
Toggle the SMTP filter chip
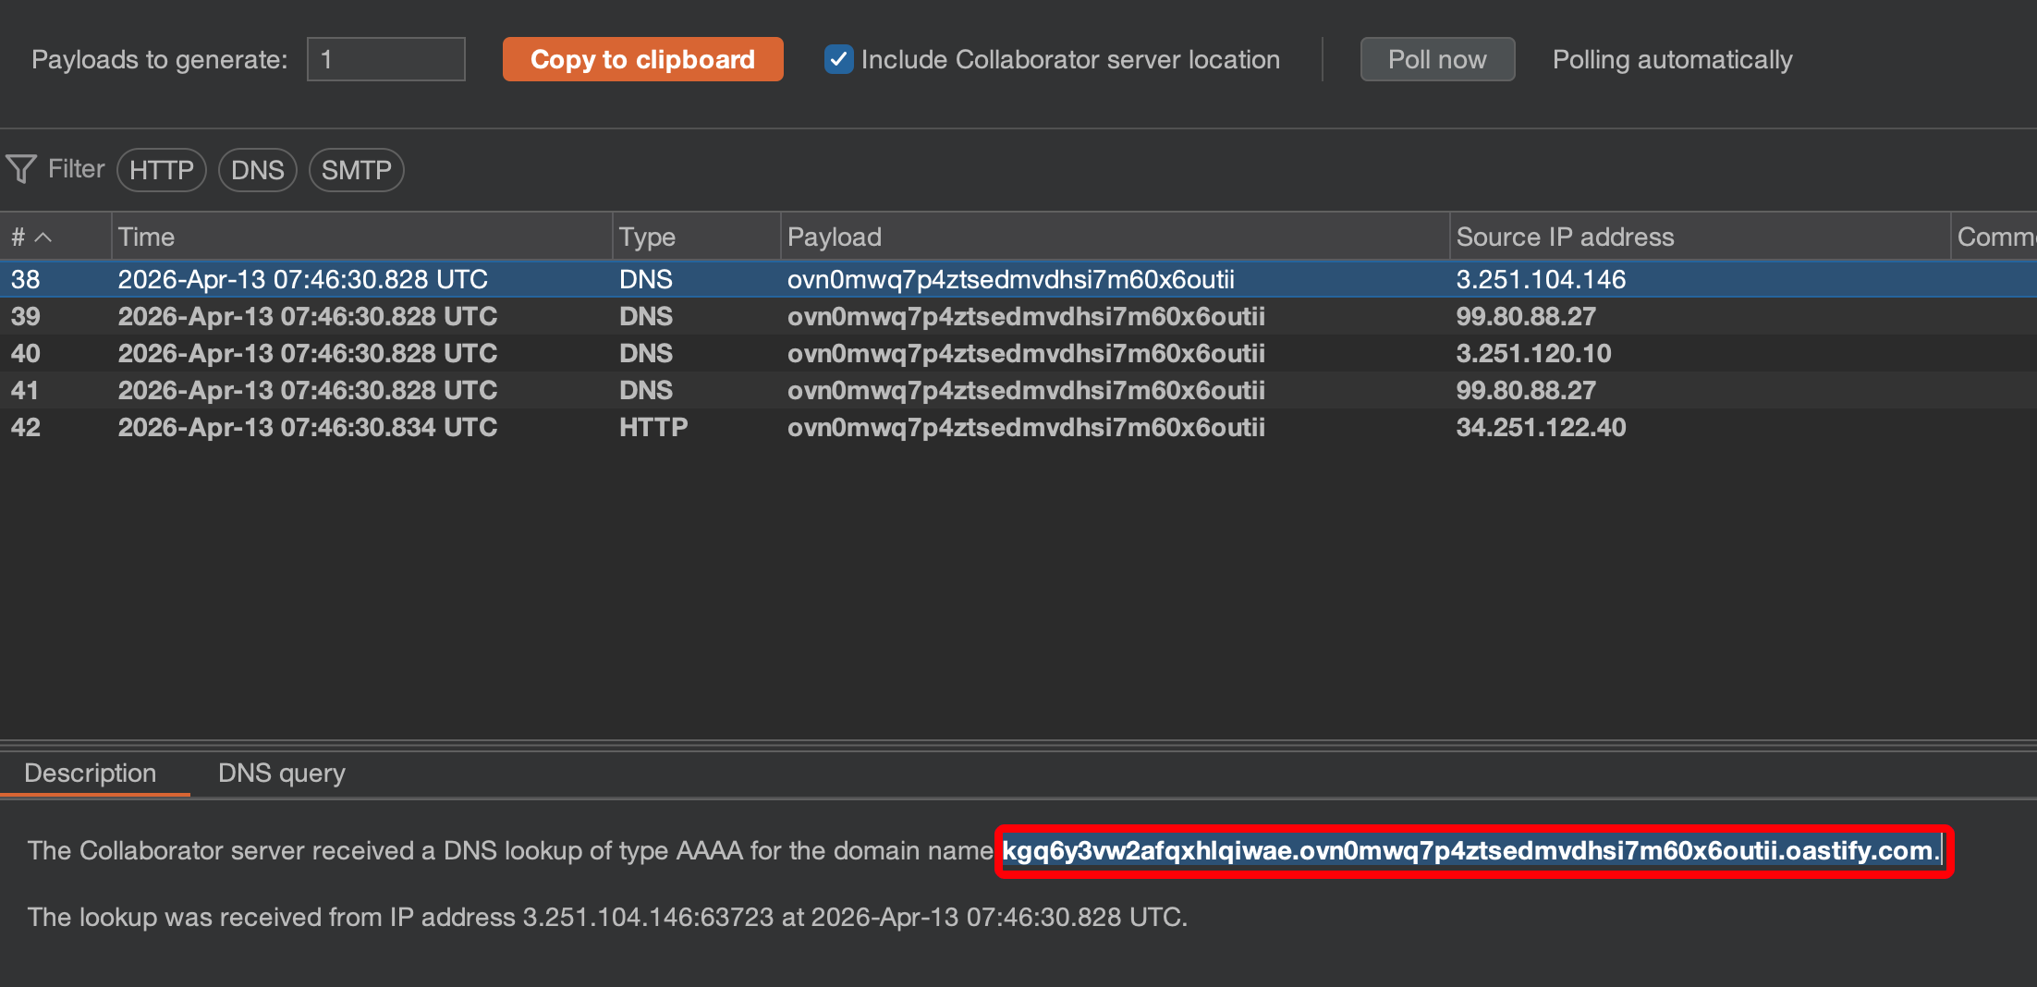[x=356, y=170]
